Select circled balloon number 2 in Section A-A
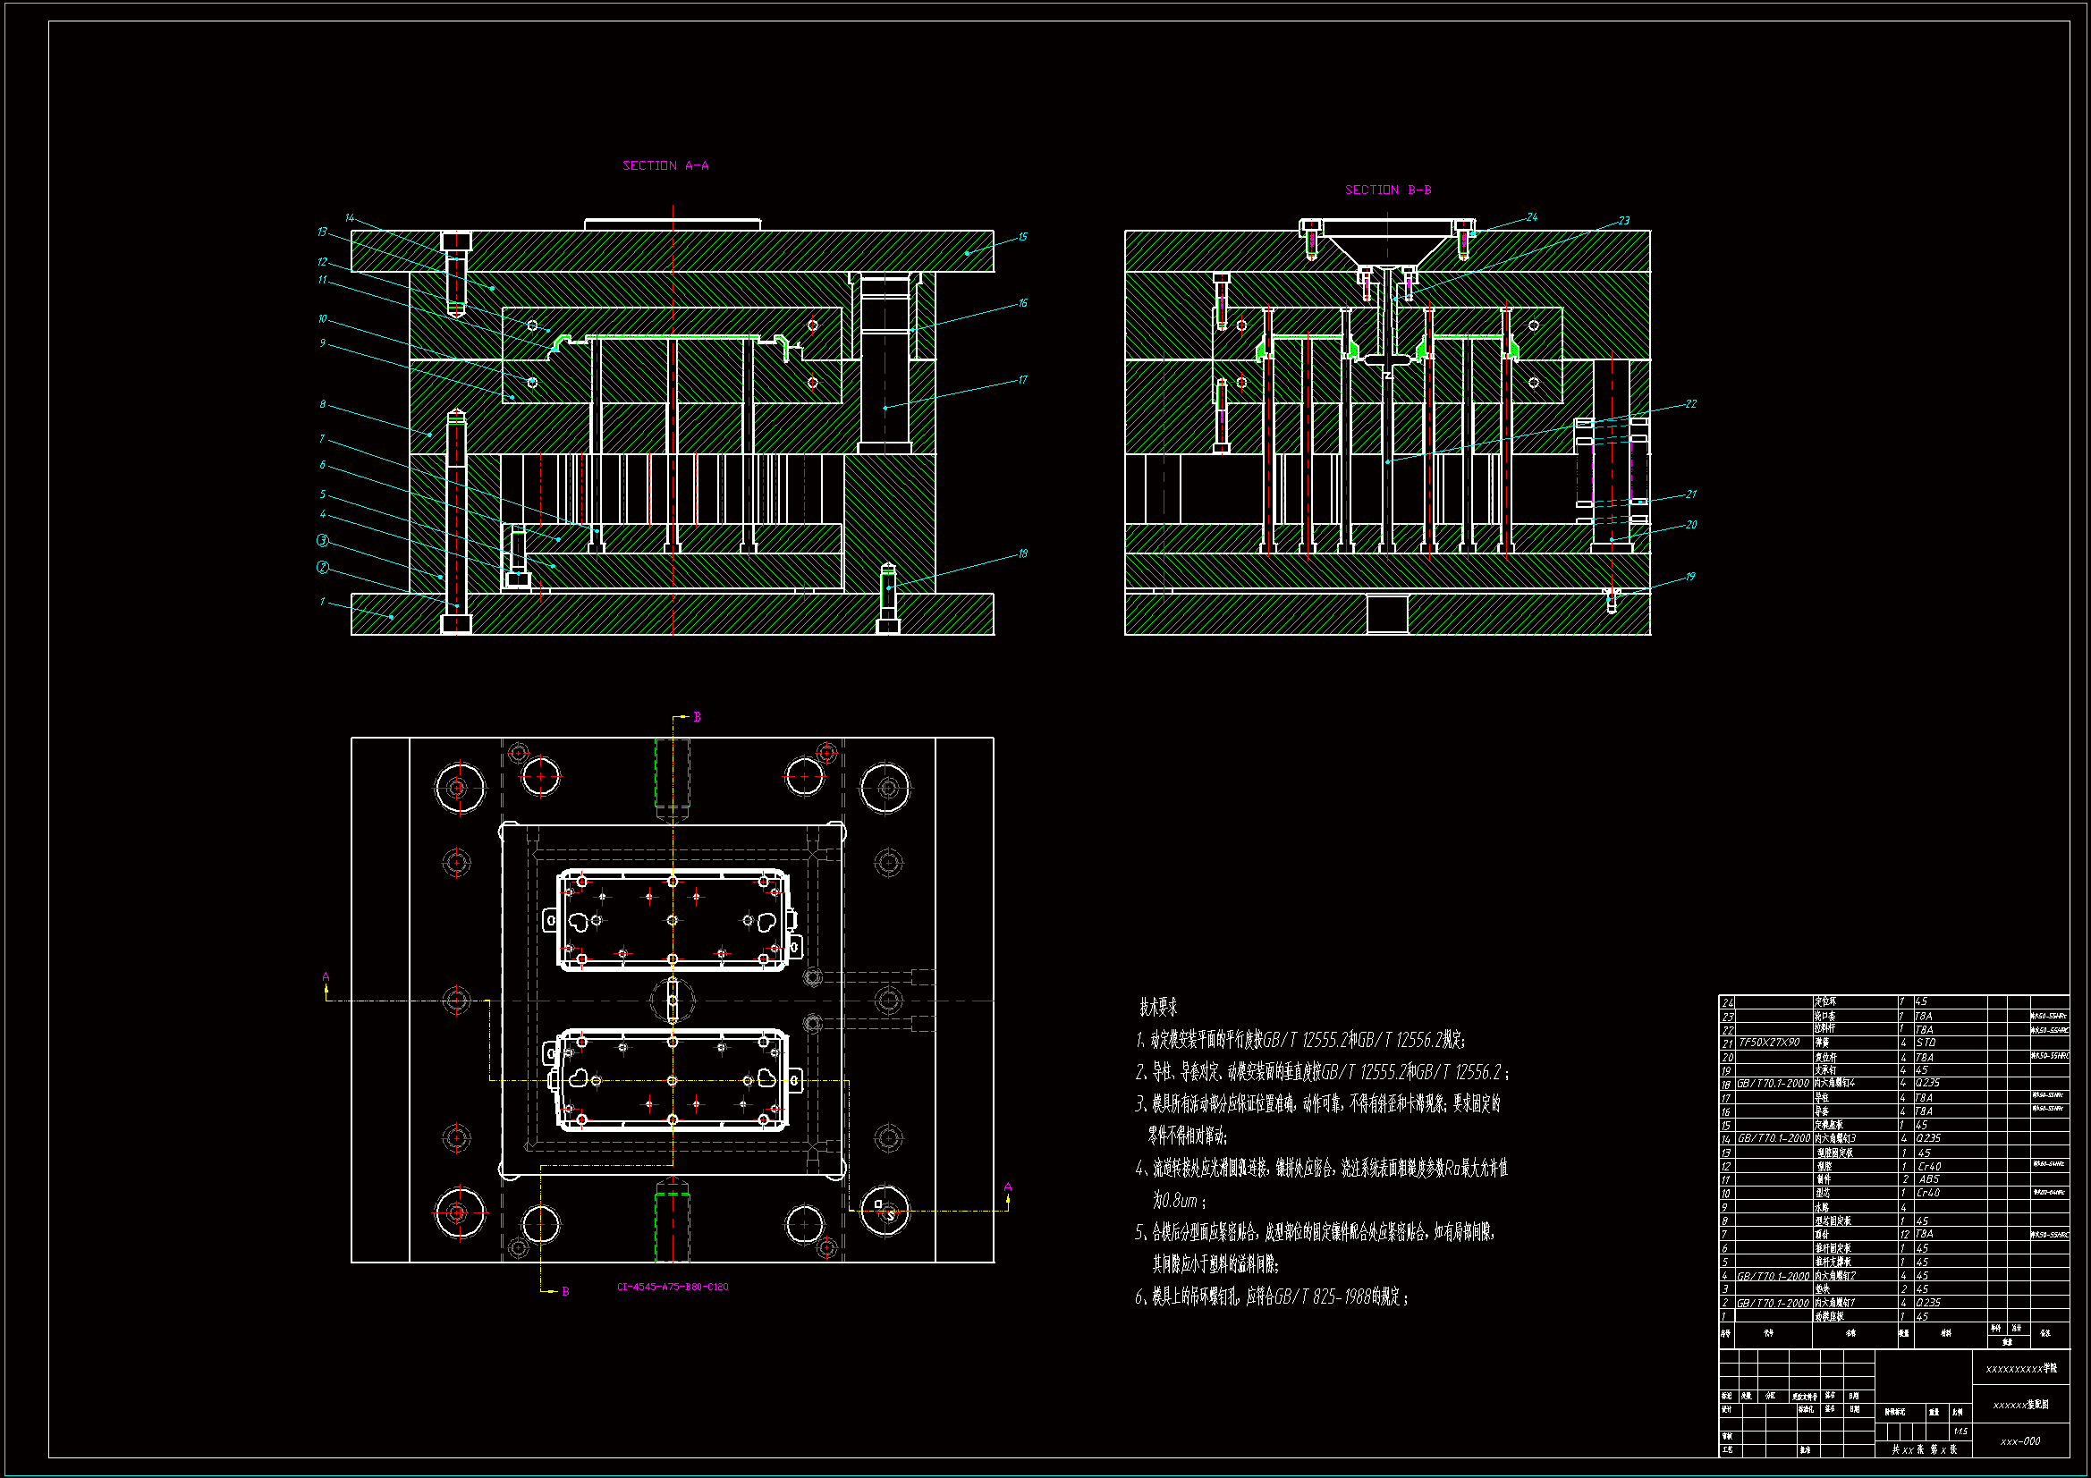The height and width of the screenshot is (1478, 2091). [x=322, y=568]
